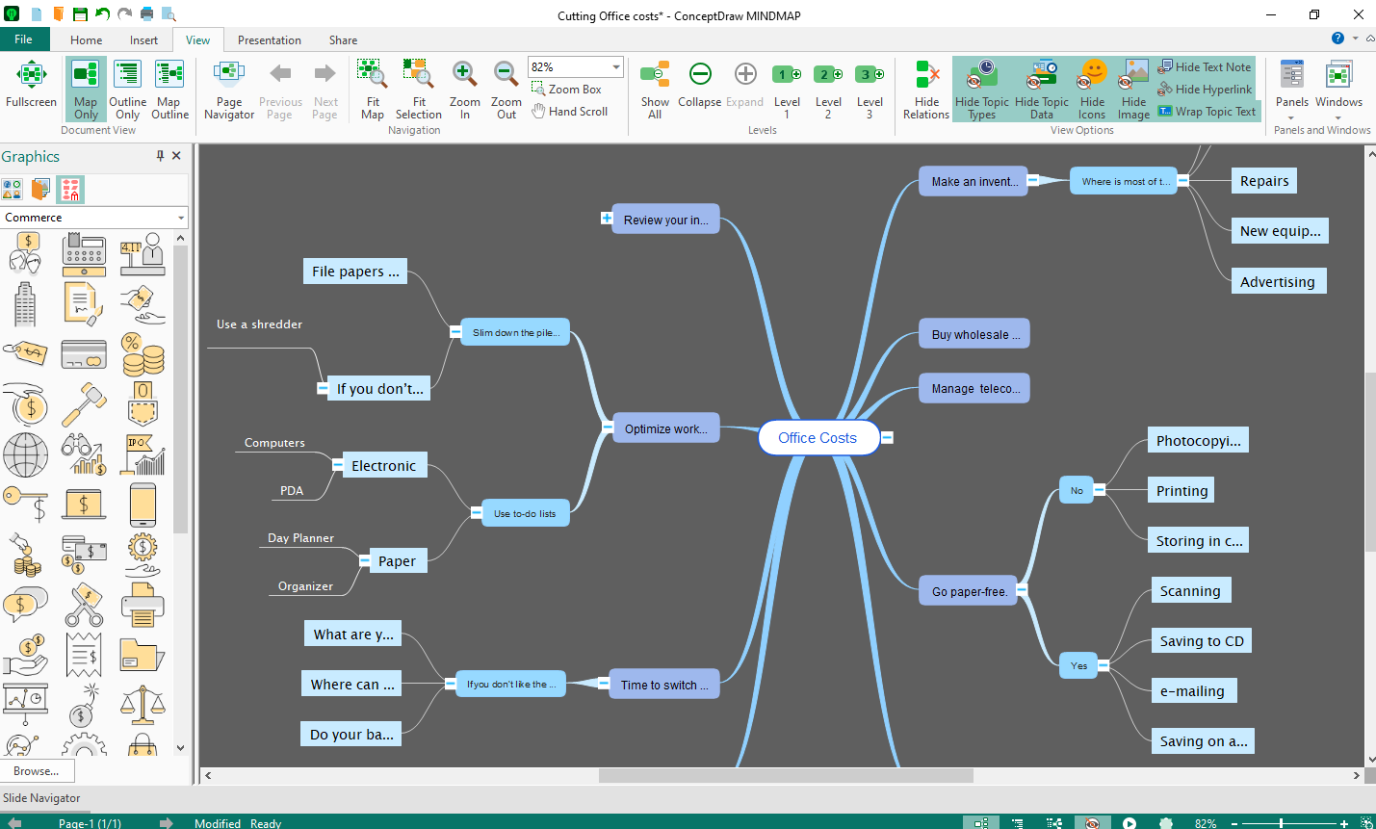The image size is (1376, 829).
Task: Click the vertical canvas scrollbar thumb
Action: point(1370,461)
